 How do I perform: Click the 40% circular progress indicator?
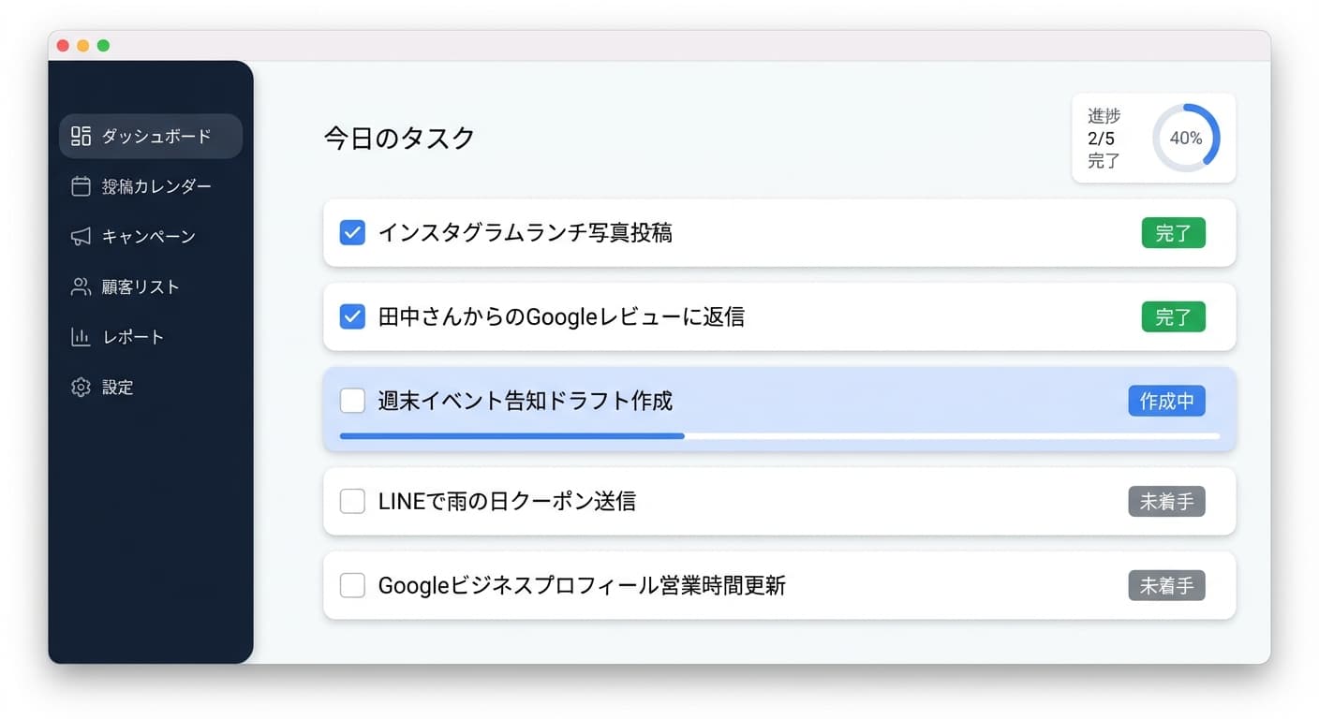click(1187, 138)
